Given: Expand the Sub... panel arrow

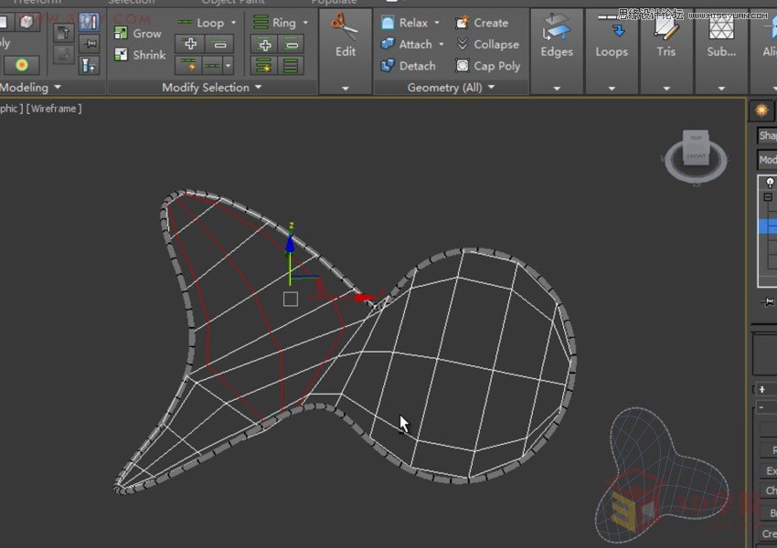Looking at the screenshot, I should pos(721,89).
